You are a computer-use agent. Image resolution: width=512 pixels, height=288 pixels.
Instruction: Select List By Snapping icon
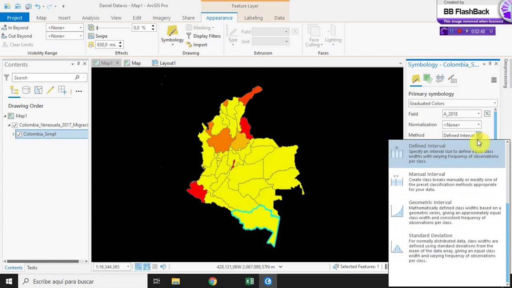tap(62, 90)
